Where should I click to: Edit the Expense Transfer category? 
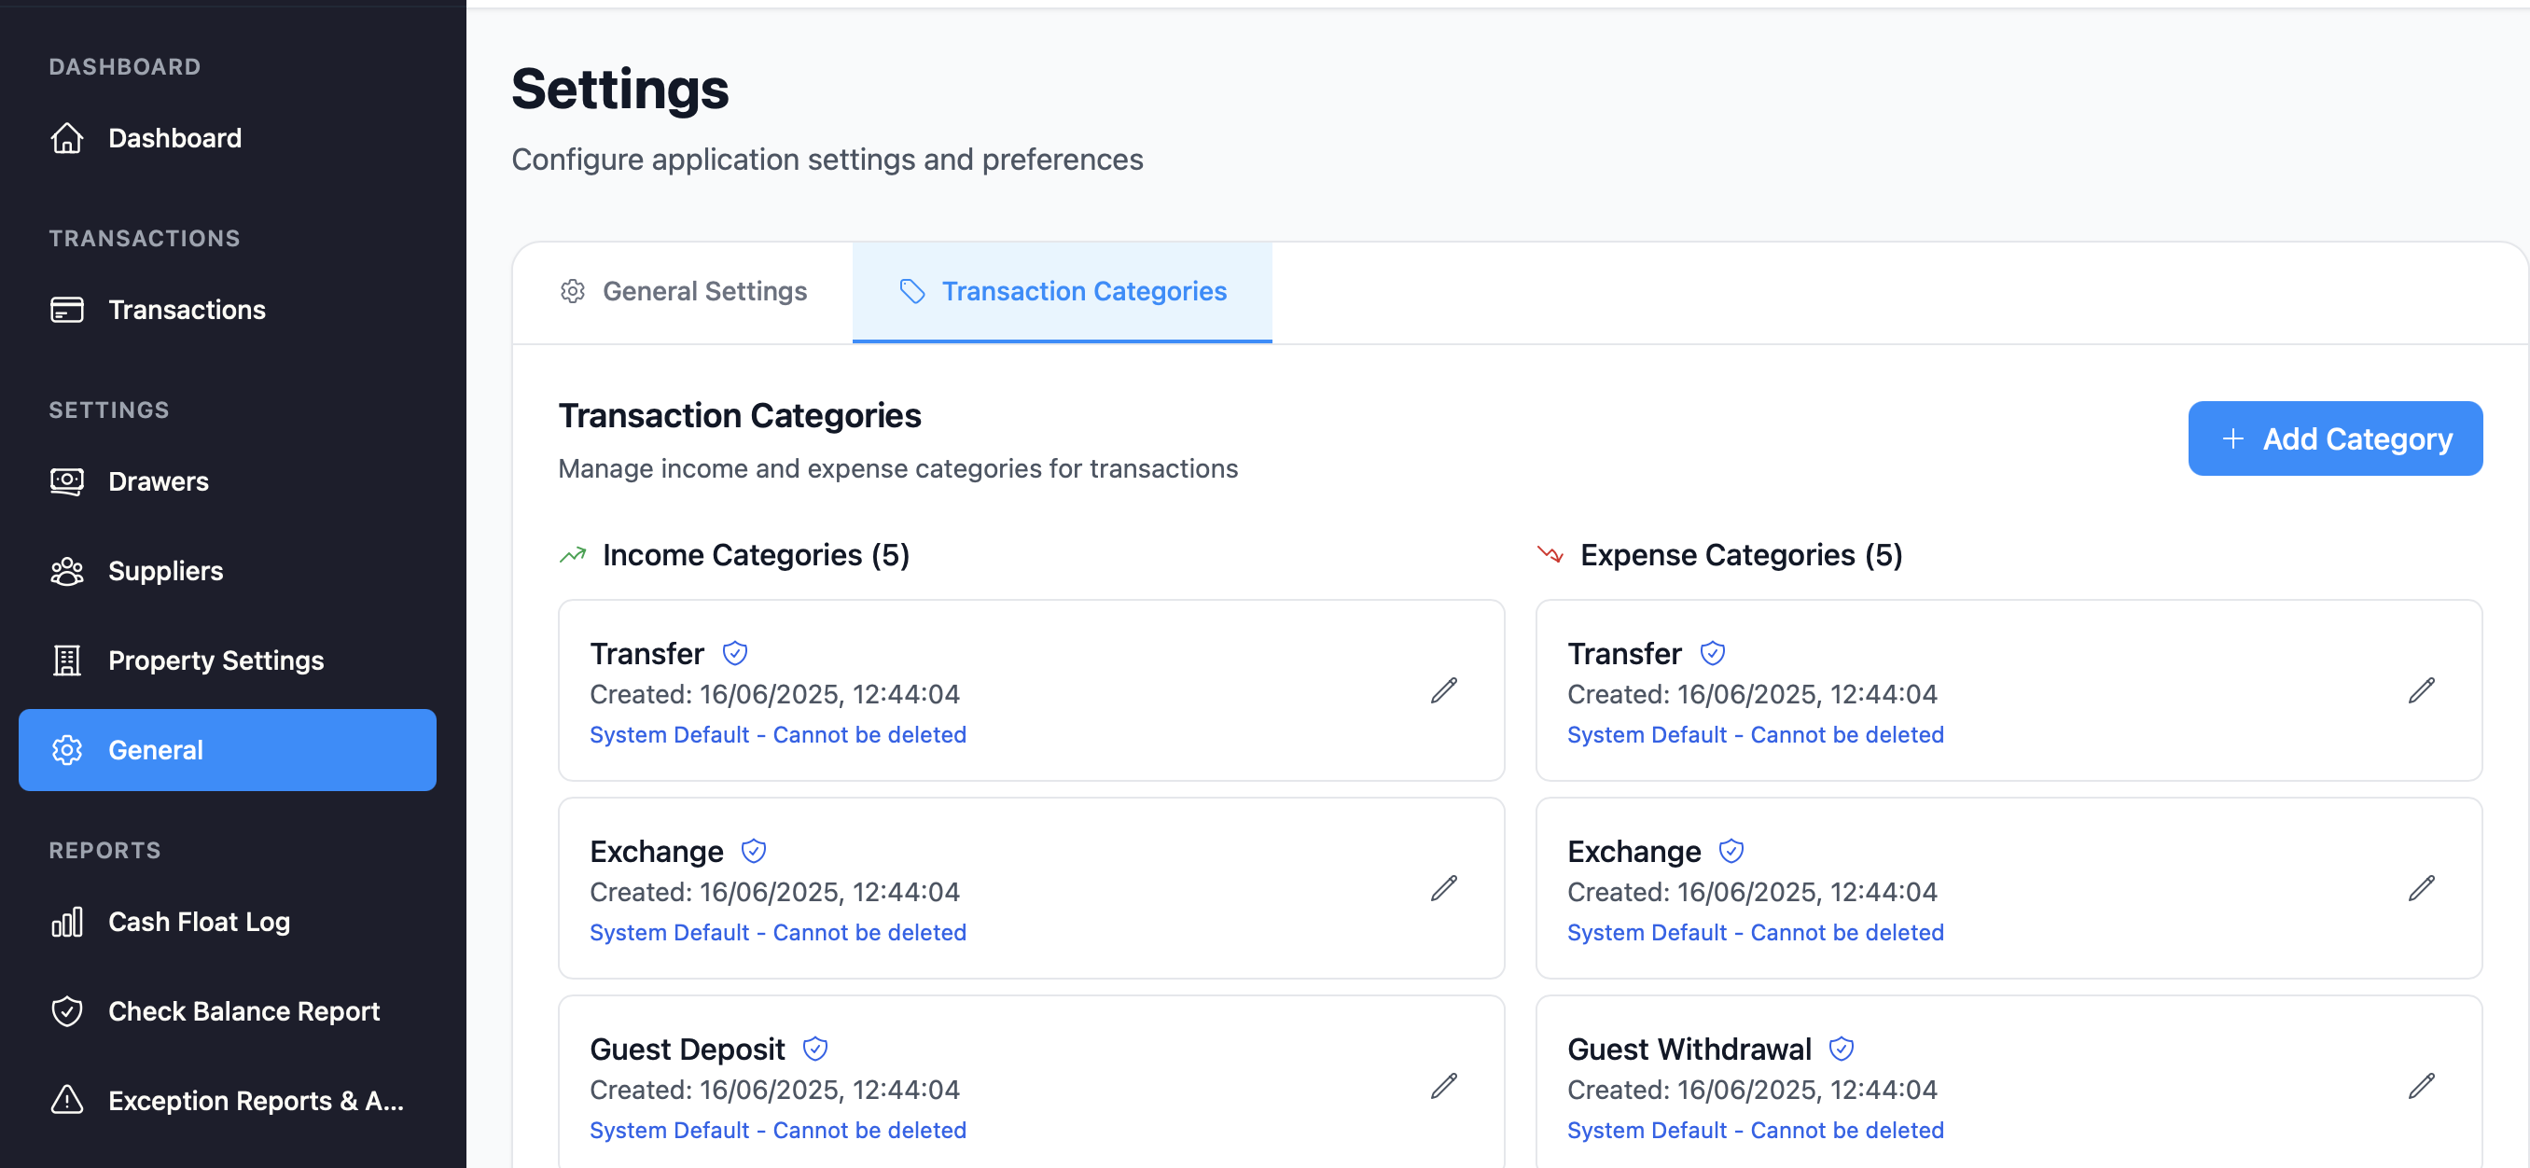2420,690
